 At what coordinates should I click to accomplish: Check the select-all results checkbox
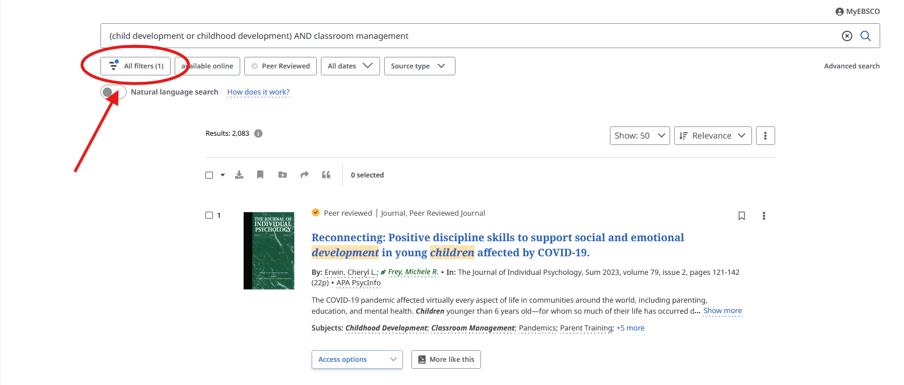point(209,175)
